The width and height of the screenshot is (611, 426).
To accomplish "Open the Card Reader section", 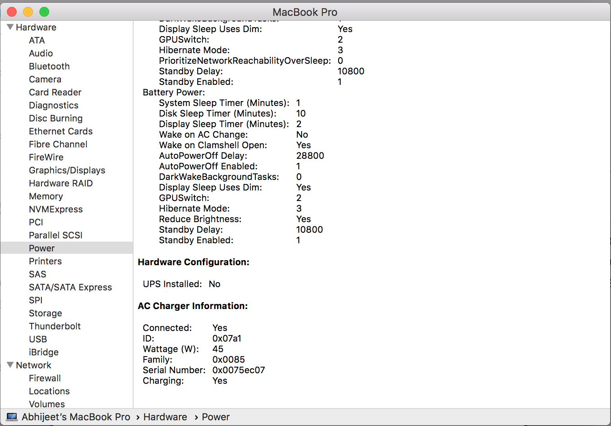I will 55,92.
